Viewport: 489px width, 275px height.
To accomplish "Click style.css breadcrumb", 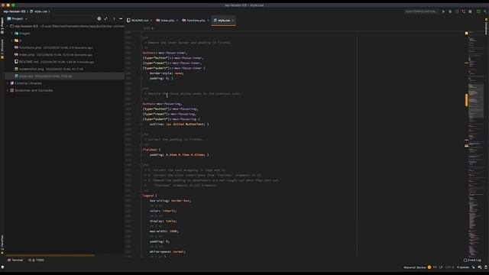I will (39, 11).
